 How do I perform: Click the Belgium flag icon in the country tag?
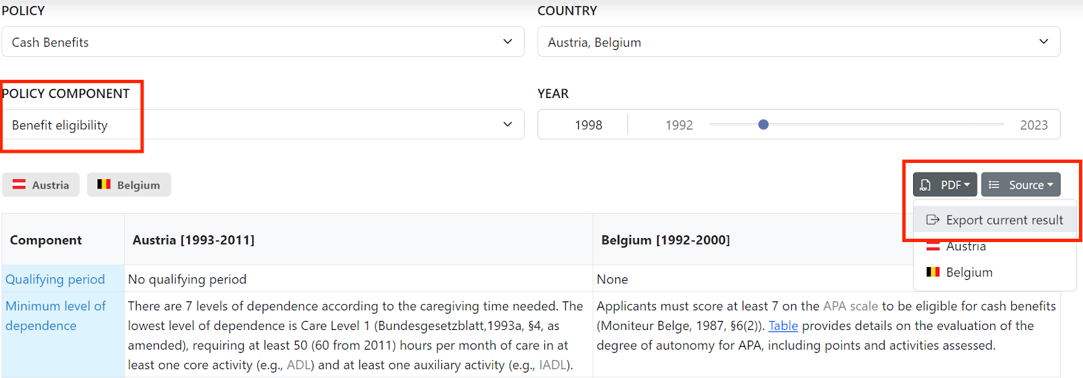[104, 185]
